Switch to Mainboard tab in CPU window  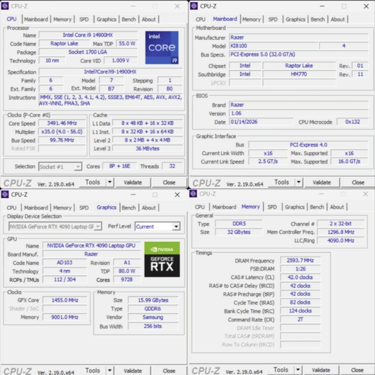click(x=36, y=19)
